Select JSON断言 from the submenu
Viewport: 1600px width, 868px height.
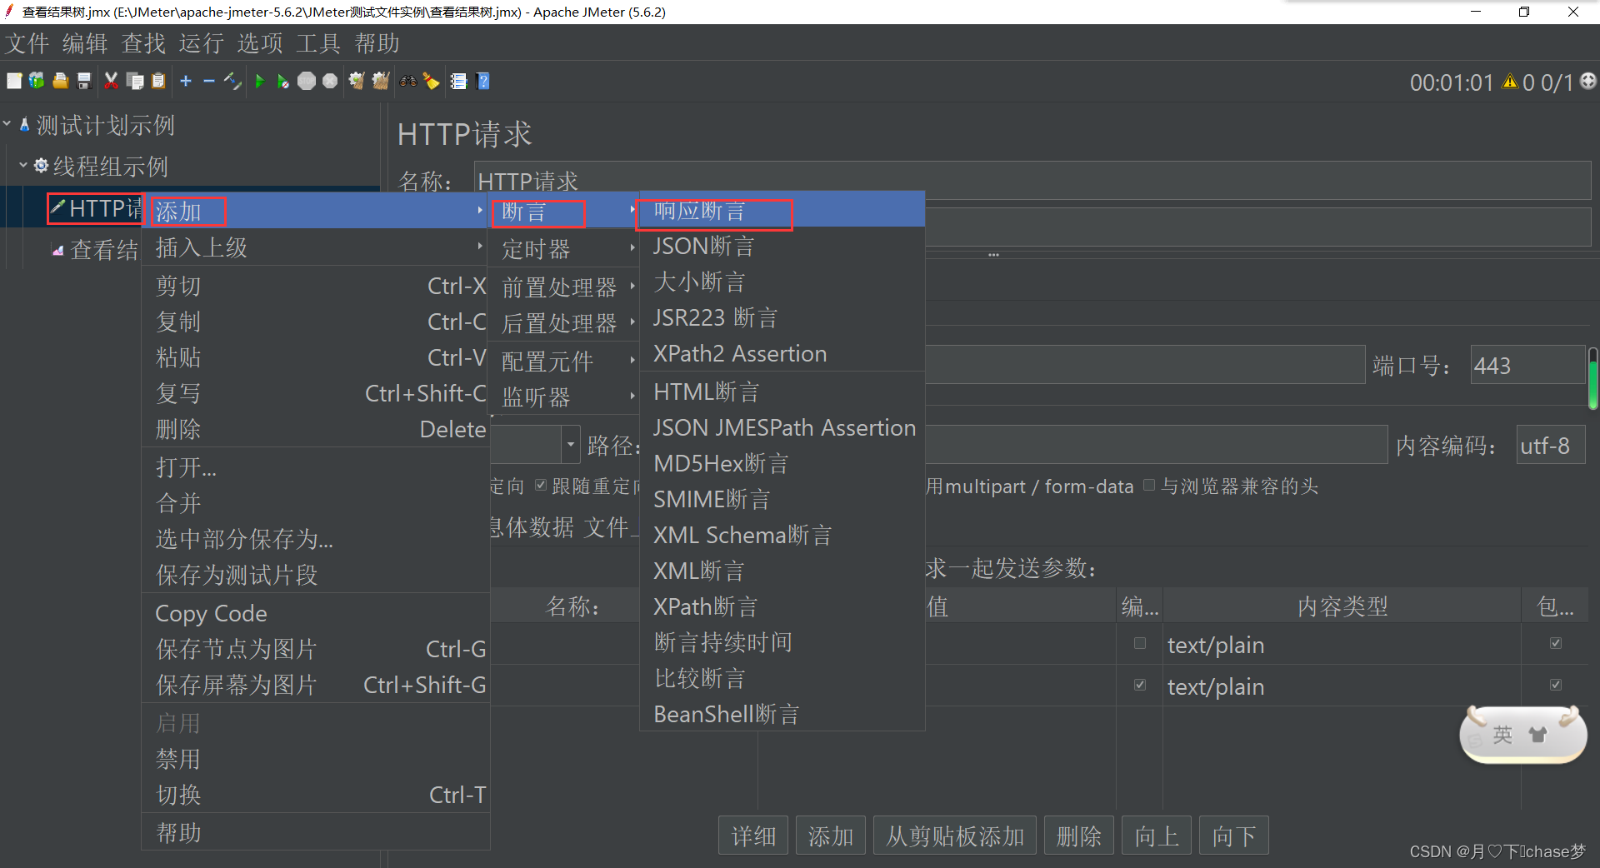[x=782, y=247]
